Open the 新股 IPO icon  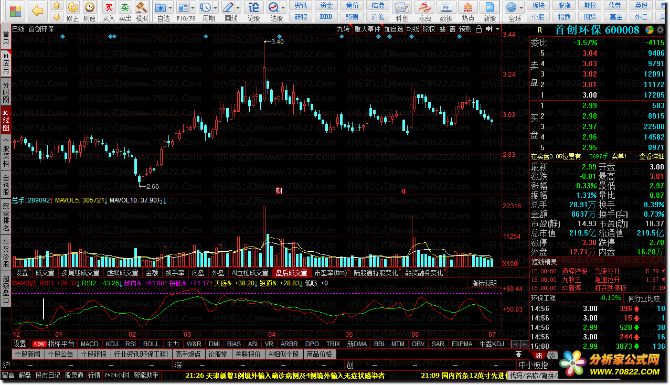pos(490,11)
